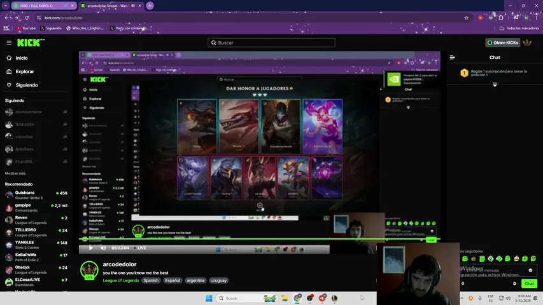Open Chrome from taskbar

pyautogui.click(x=297, y=298)
